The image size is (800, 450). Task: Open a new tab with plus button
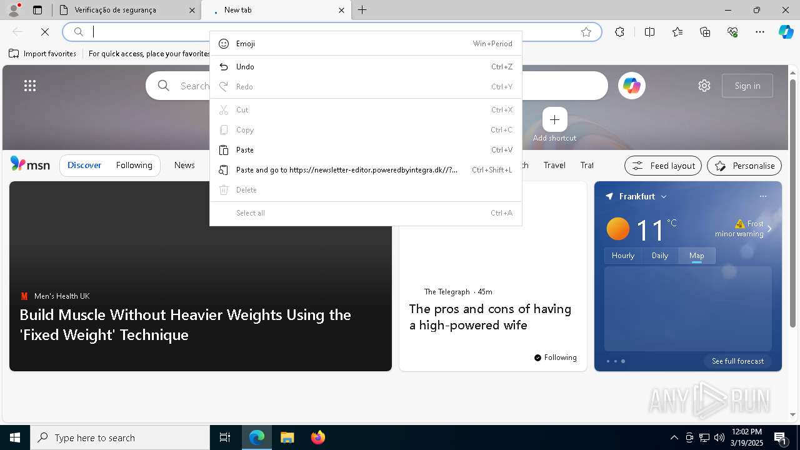(362, 10)
